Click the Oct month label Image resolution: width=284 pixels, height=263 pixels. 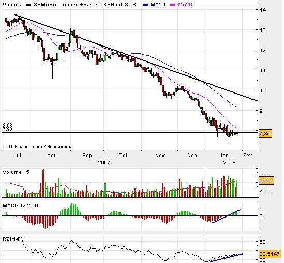point(123,156)
